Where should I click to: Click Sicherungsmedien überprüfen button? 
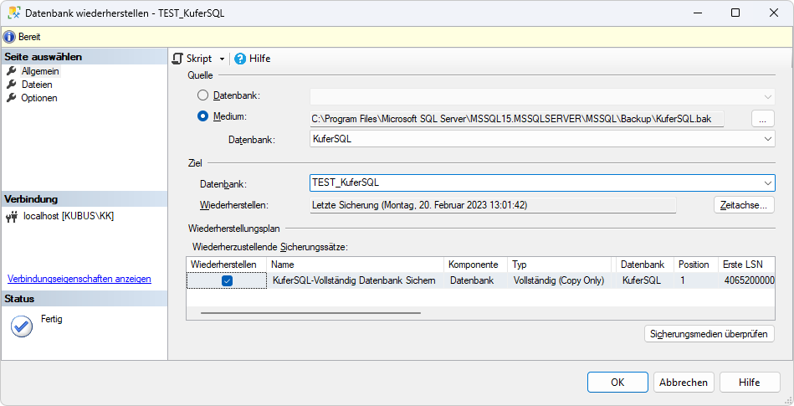(x=709, y=334)
